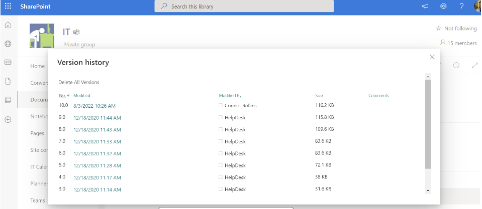Toggle presence box beside Connor Rollins
The image size is (482, 209).
coord(221,106)
